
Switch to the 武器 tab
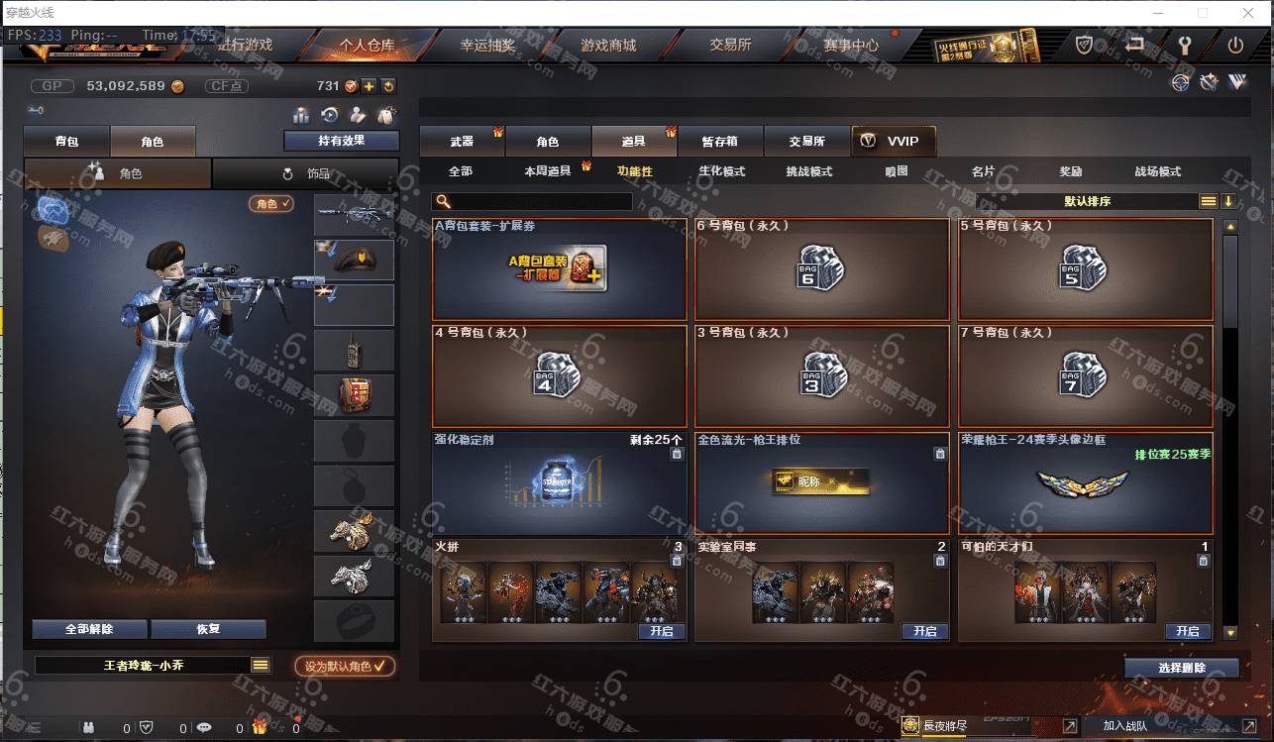coord(462,142)
